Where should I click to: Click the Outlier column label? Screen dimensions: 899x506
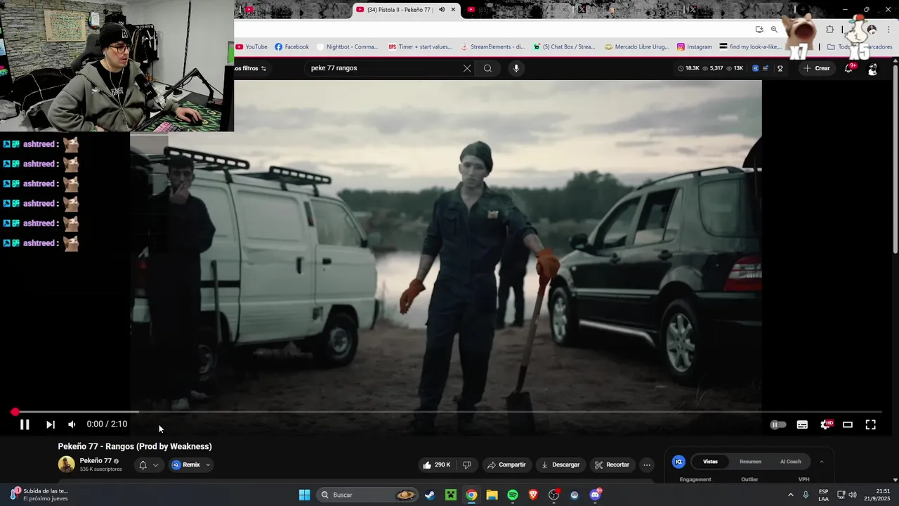749,479
